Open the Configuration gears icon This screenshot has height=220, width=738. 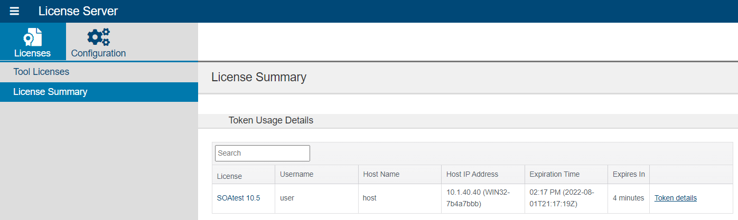click(98, 37)
